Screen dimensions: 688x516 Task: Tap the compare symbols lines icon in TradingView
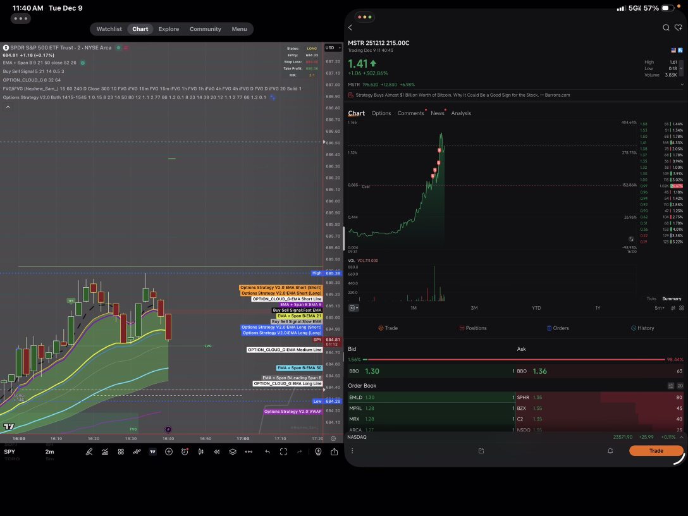[137, 451]
